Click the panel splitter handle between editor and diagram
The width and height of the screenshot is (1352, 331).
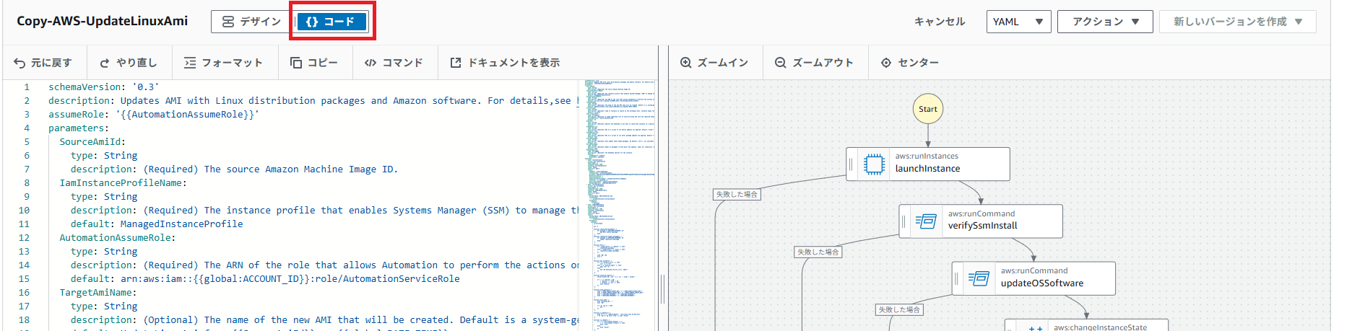click(x=662, y=288)
